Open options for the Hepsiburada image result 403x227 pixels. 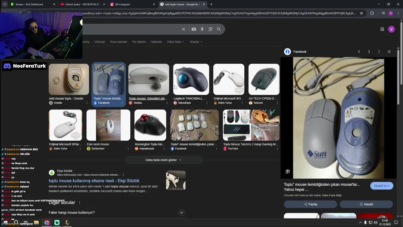point(164,149)
